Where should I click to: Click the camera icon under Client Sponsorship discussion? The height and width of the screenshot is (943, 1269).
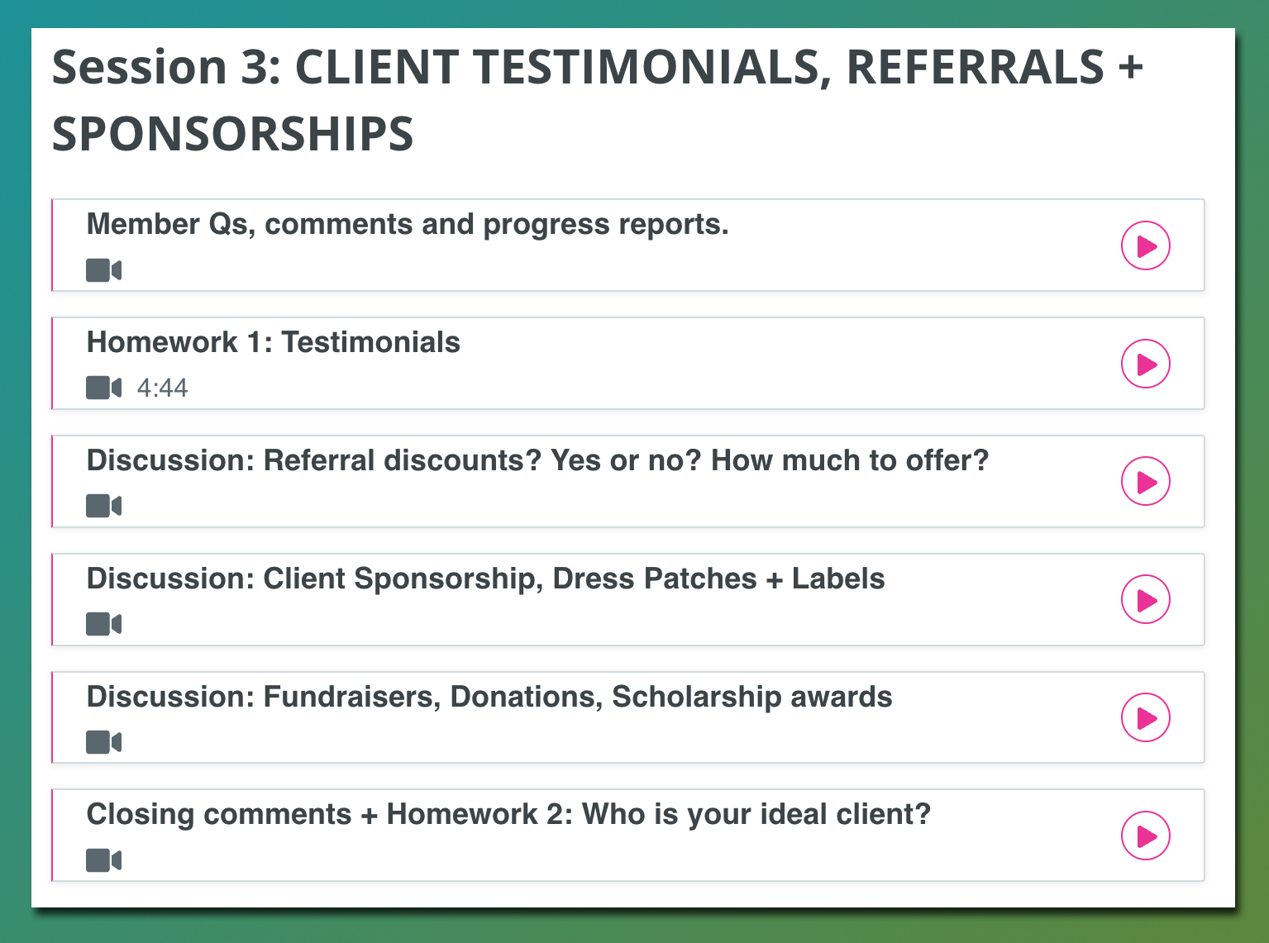(103, 624)
